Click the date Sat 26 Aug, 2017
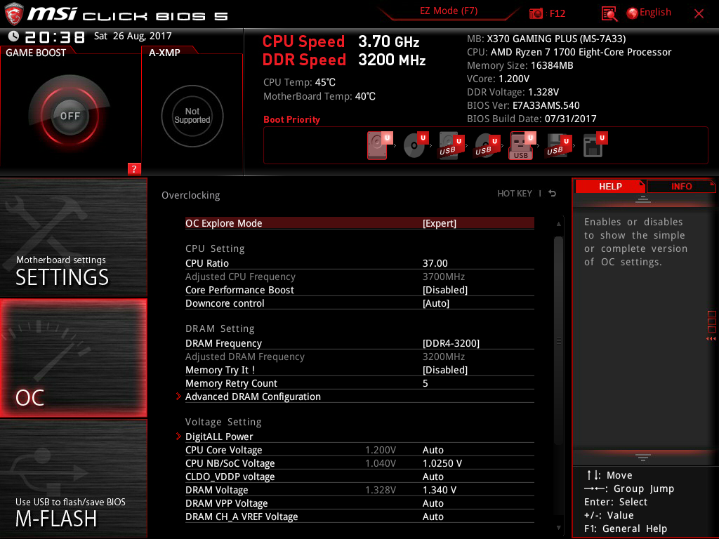Image resolution: width=719 pixels, height=539 pixels. 133,36
